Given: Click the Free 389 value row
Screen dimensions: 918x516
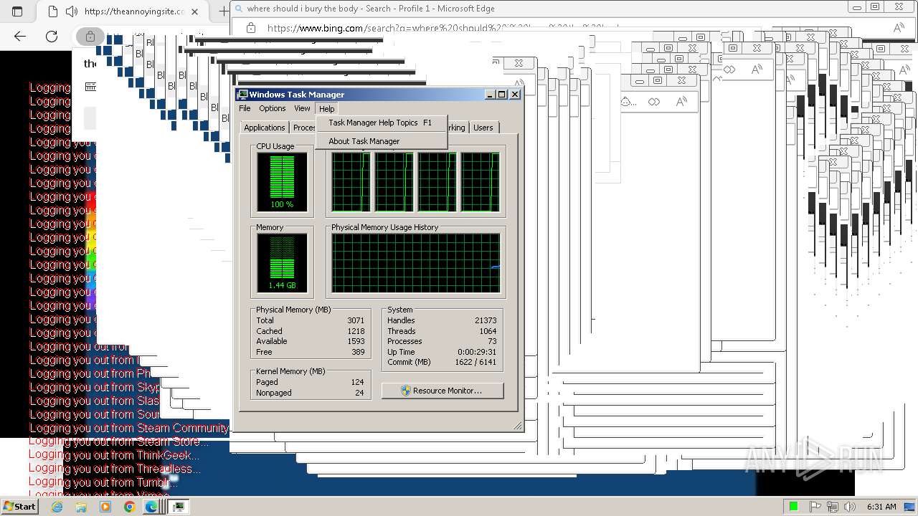Looking at the screenshot, I should pos(310,352).
